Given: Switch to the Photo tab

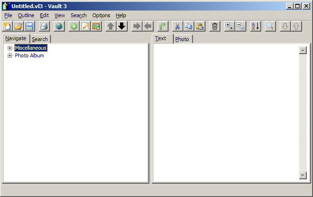Looking at the screenshot, I should (x=182, y=39).
